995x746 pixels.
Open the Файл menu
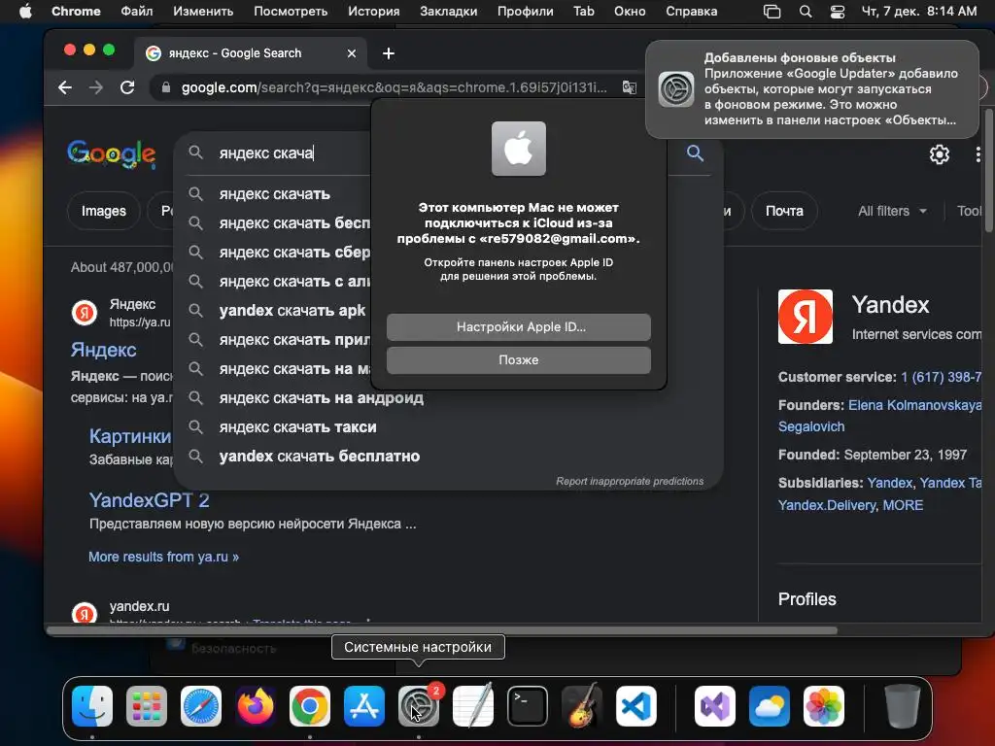[x=136, y=11]
